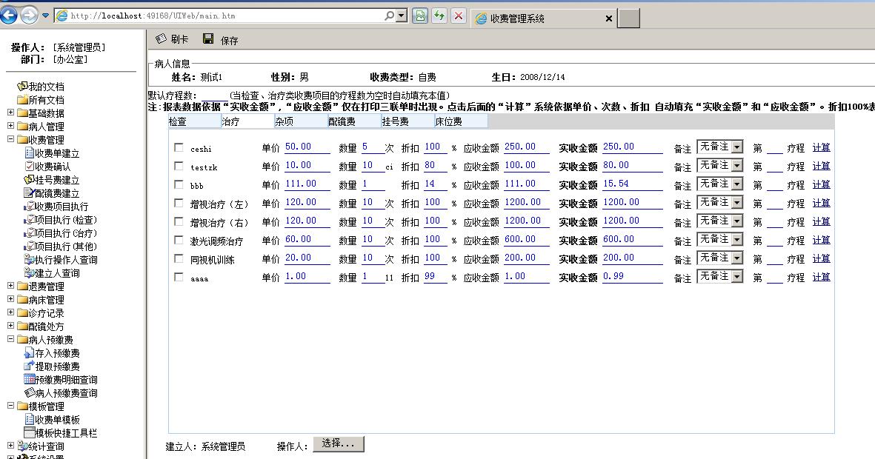The height and width of the screenshot is (459, 875).
Task: Open 模板快捷工具栏 icon
Action: pyautogui.click(x=30, y=432)
